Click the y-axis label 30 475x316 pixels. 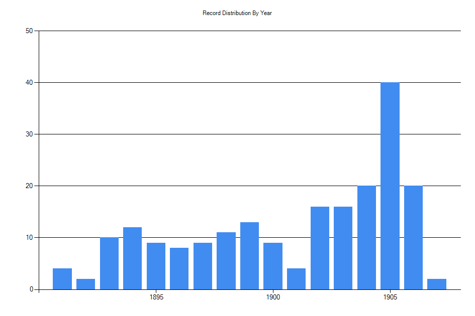29,134
